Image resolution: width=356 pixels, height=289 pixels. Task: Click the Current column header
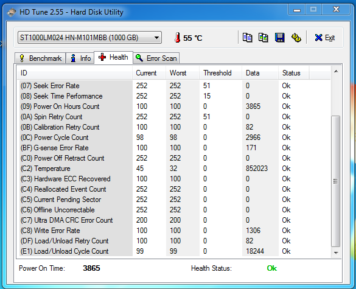point(149,73)
